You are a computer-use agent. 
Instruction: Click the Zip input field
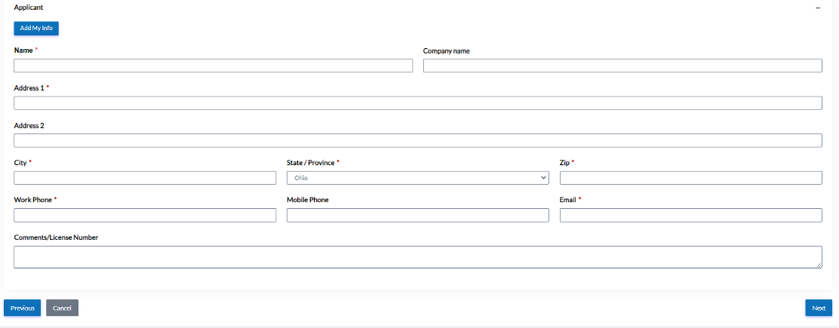690,178
